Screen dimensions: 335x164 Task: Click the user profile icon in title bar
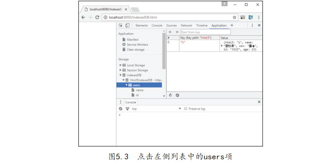[x=224, y=4]
